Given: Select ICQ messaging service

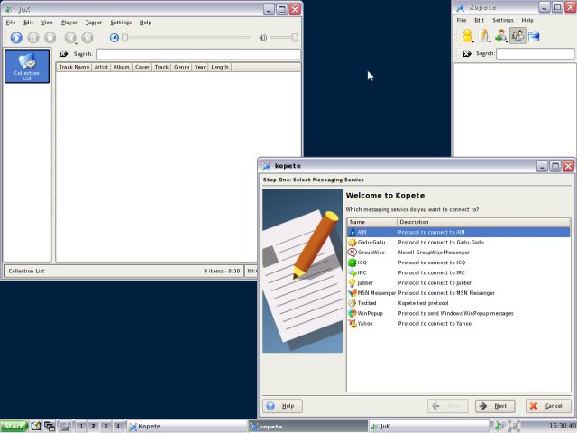Looking at the screenshot, I should coord(459,263).
